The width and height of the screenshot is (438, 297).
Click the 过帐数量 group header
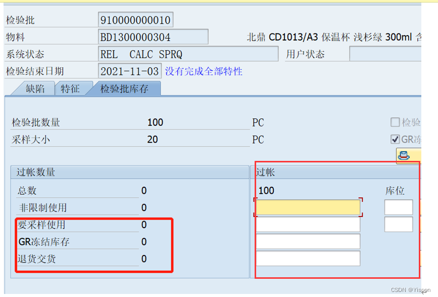pyautogui.click(x=130, y=172)
